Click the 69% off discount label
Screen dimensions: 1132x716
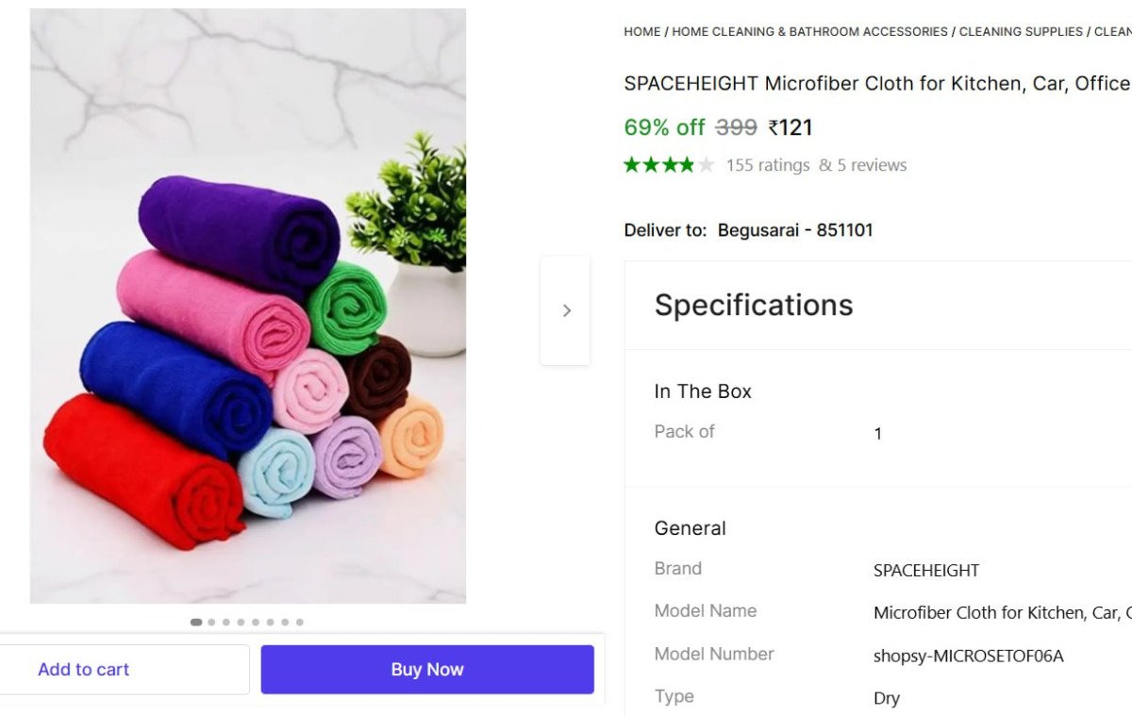664,127
